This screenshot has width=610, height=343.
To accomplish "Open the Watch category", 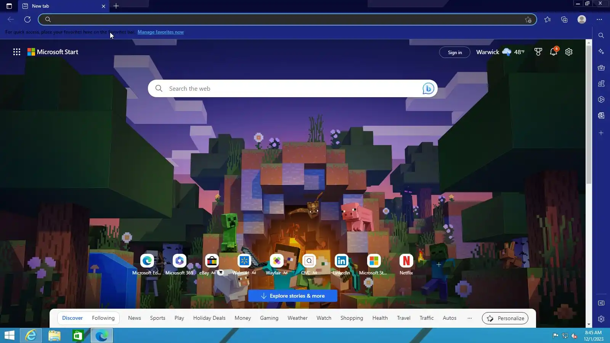I will (324, 318).
